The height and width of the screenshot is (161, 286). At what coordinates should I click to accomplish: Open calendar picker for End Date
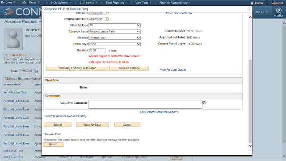[x=107, y=13]
